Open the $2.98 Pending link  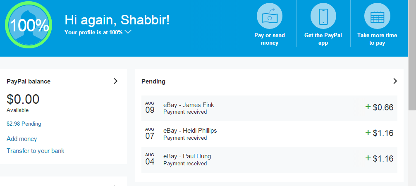tap(24, 124)
